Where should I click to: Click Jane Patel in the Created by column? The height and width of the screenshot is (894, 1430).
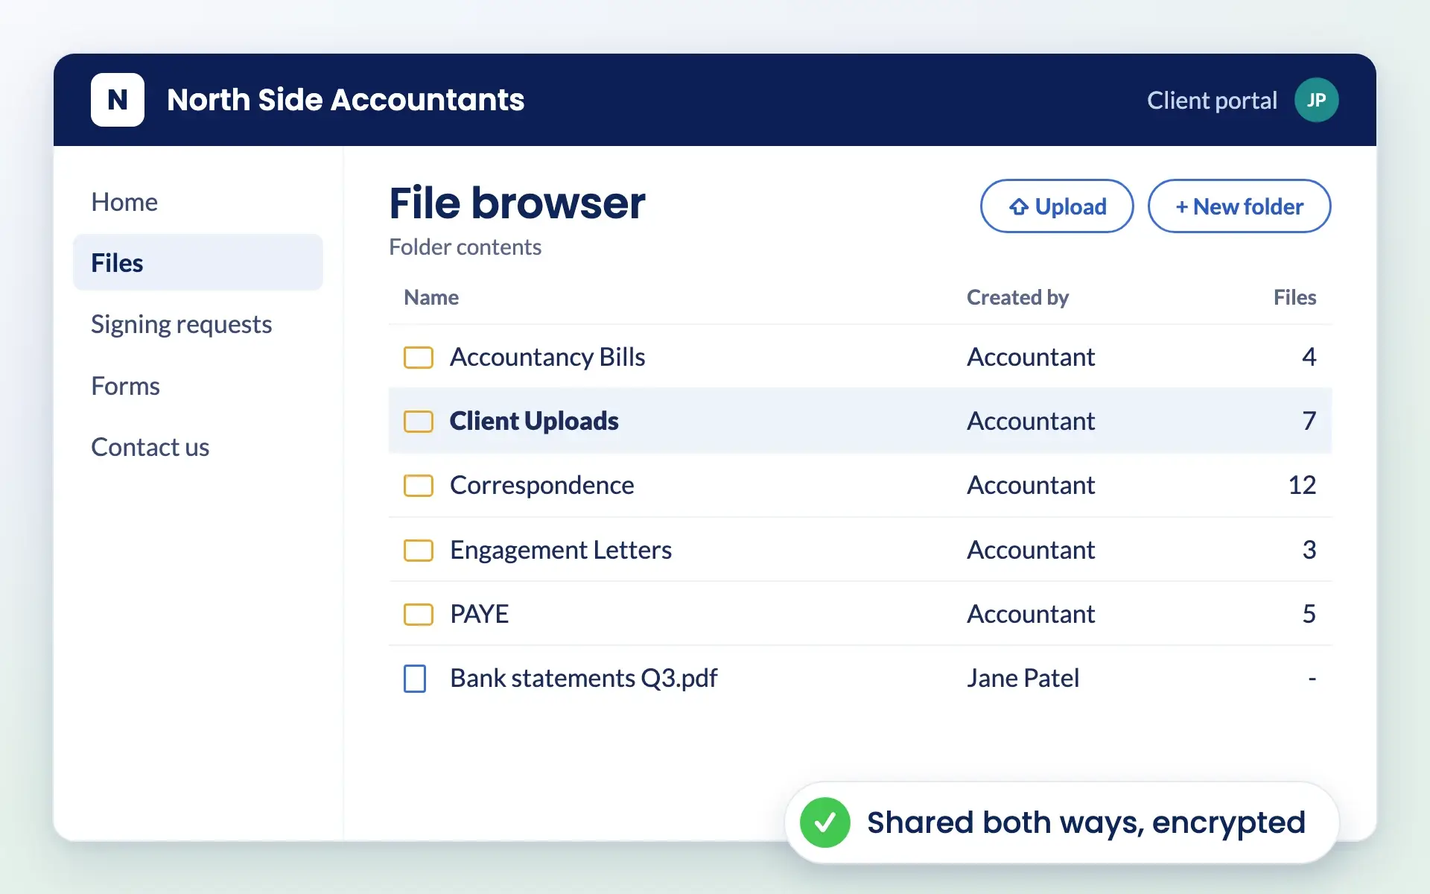pos(1023,679)
